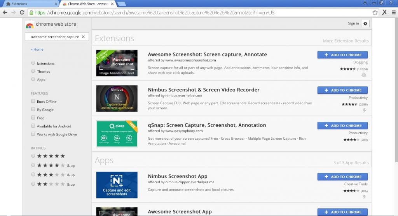Click the Chrome Web Store logo

click(x=30, y=25)
